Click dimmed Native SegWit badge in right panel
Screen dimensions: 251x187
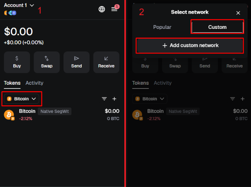pos(183,111)
